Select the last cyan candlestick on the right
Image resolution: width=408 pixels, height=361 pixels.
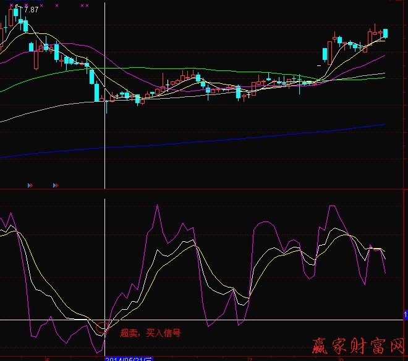(386, 33)
